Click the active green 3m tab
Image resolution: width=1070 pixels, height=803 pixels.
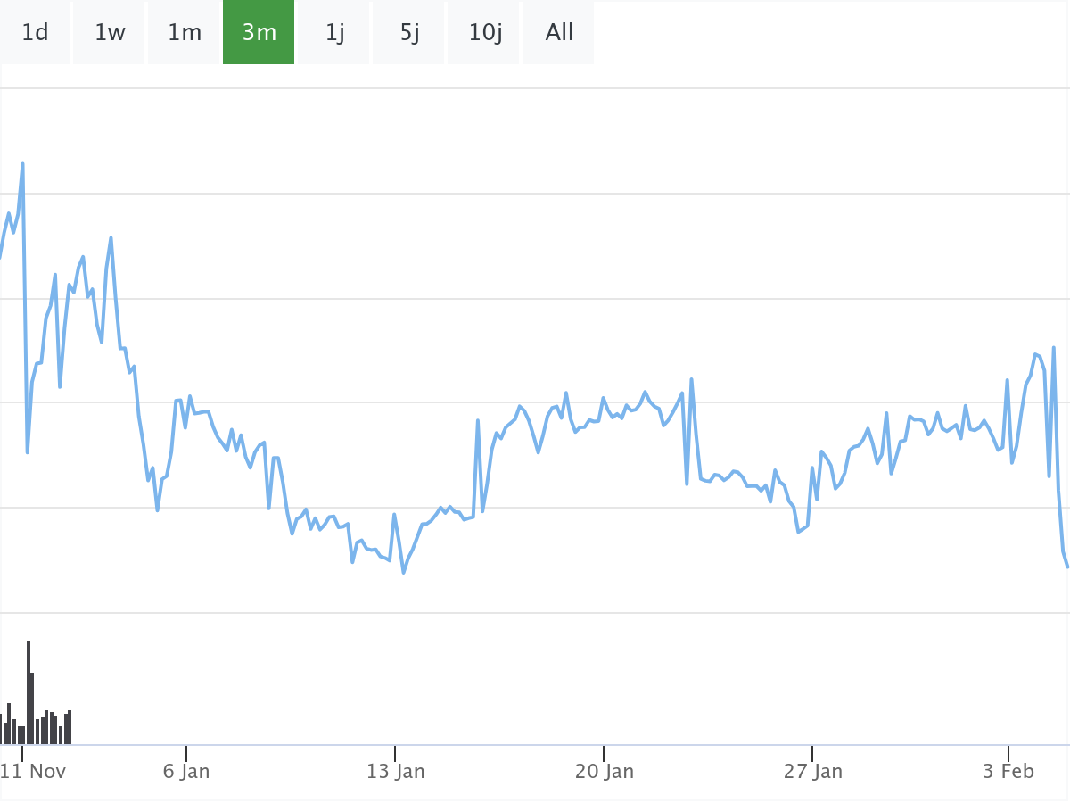click(x=259, y=33)
